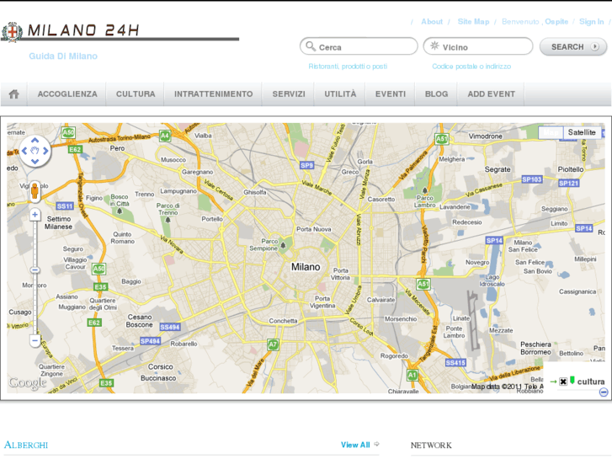The image size is (612, 459).
Task: Click the Sign In link
Action: point(591,22)
